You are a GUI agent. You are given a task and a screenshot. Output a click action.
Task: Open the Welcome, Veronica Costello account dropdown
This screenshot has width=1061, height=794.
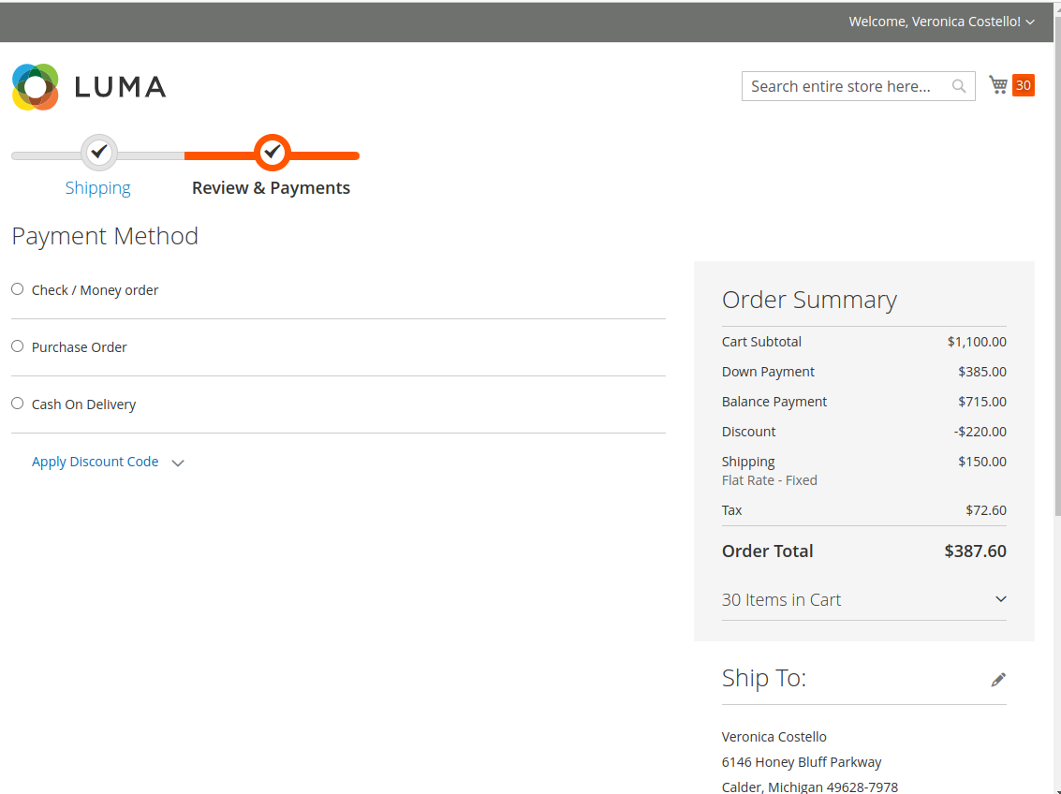tap(940, 22)
